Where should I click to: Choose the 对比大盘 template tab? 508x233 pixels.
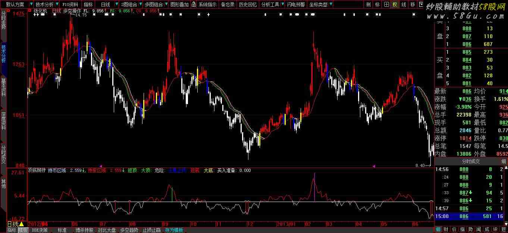[107, 230]
